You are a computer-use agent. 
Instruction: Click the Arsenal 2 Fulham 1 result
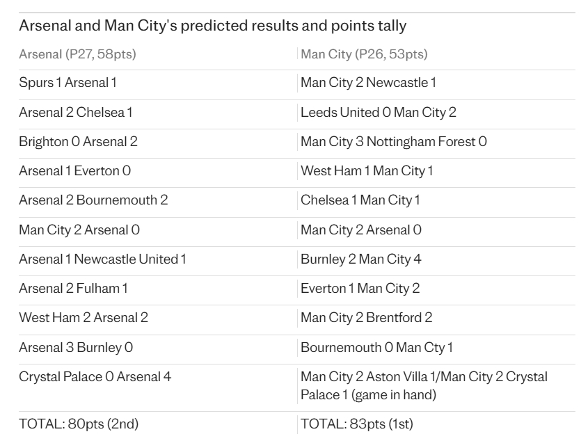pyautogui.click(x=73, y=288)
